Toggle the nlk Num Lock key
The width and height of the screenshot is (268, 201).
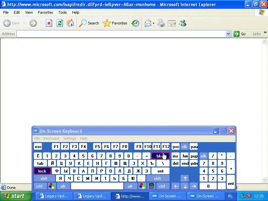pos(203,156)
